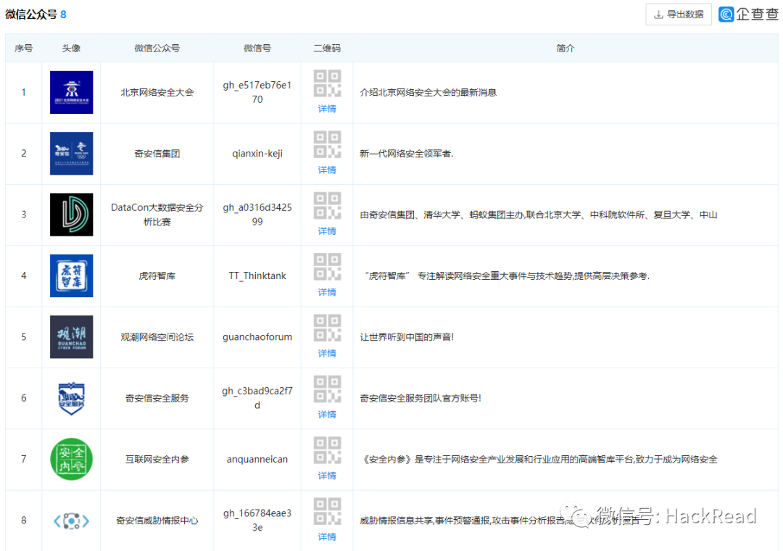Open the 企查查 logo

pos(748,14)
